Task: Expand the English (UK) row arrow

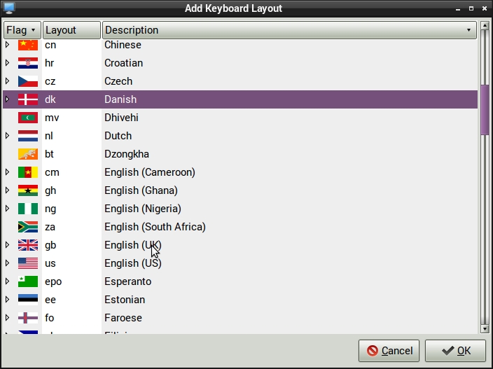Action: 8,245
